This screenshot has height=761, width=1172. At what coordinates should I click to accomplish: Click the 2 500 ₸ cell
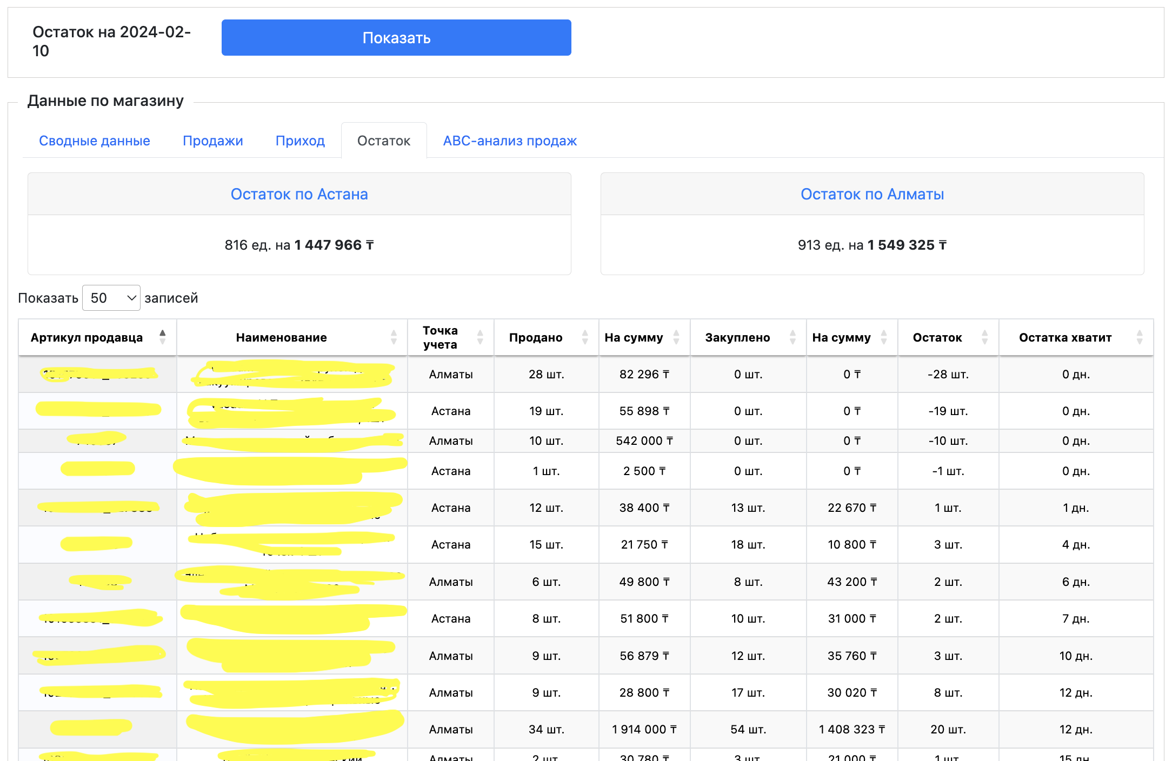pyautogui.click(x=644, y=471)
